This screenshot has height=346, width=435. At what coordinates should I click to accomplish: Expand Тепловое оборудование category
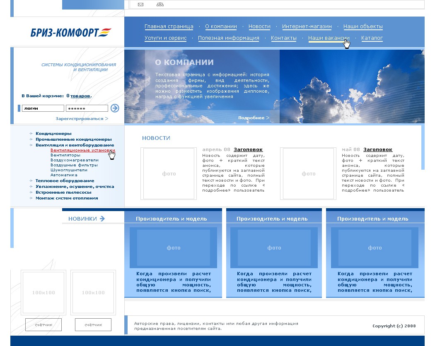pyautogui.click(x=65, y=181)
